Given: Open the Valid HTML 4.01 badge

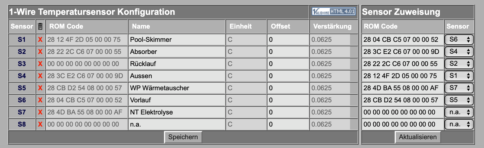Looking at the screenshot, I should [334, 12].
